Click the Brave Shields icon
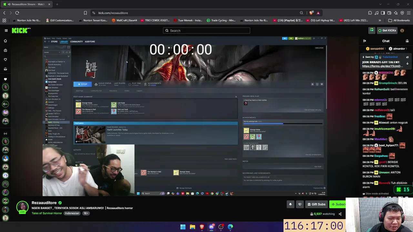This screenshot has height=232, width=413. tap(311, 13)
